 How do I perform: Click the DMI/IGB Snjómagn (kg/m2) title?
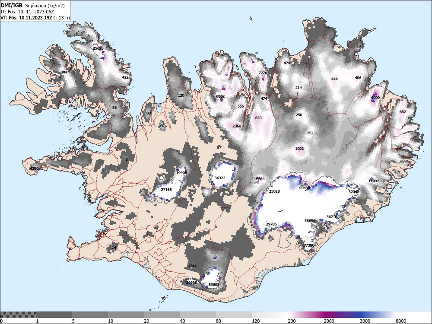point(33,6)
